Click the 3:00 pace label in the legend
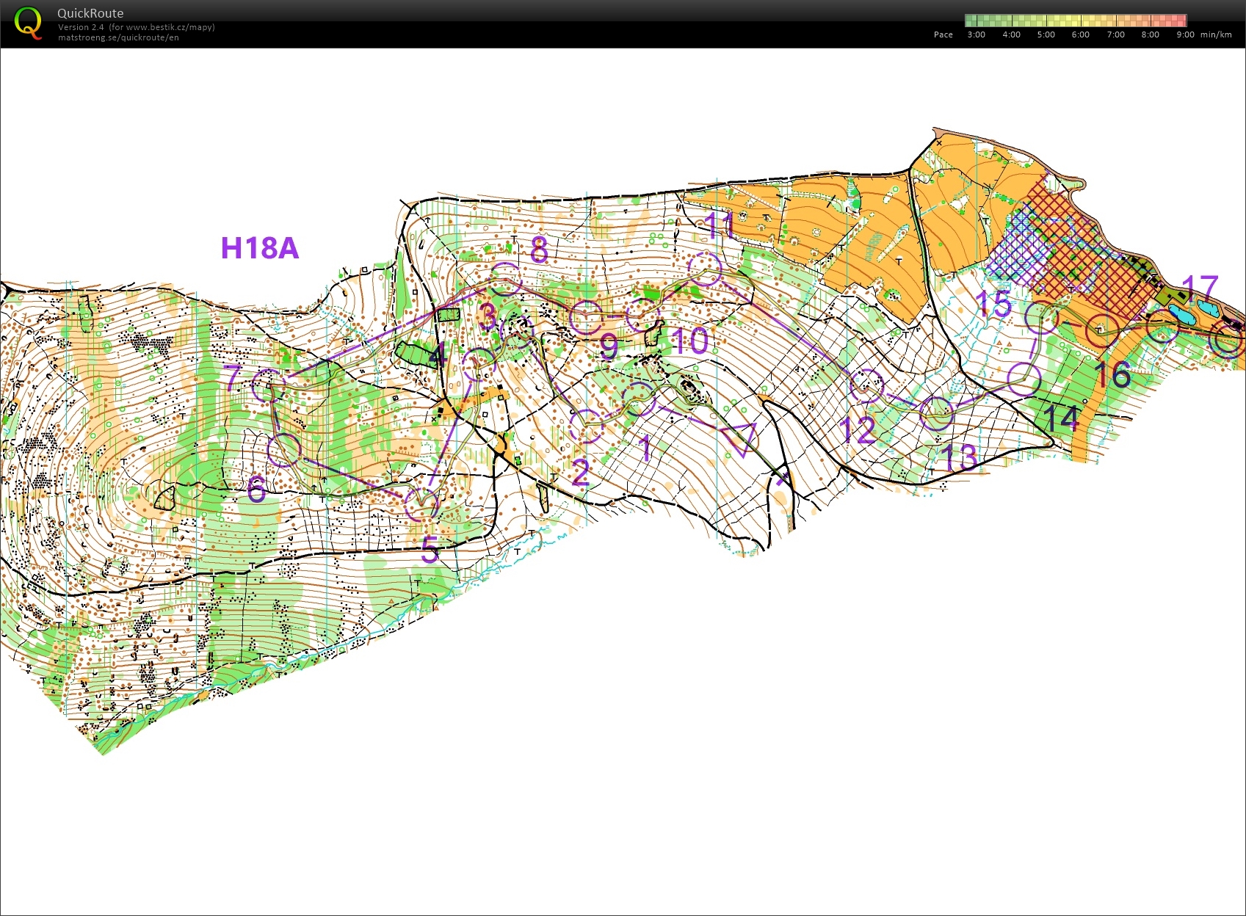Screen dimensions: 1246x916 [x=976, y=34]
